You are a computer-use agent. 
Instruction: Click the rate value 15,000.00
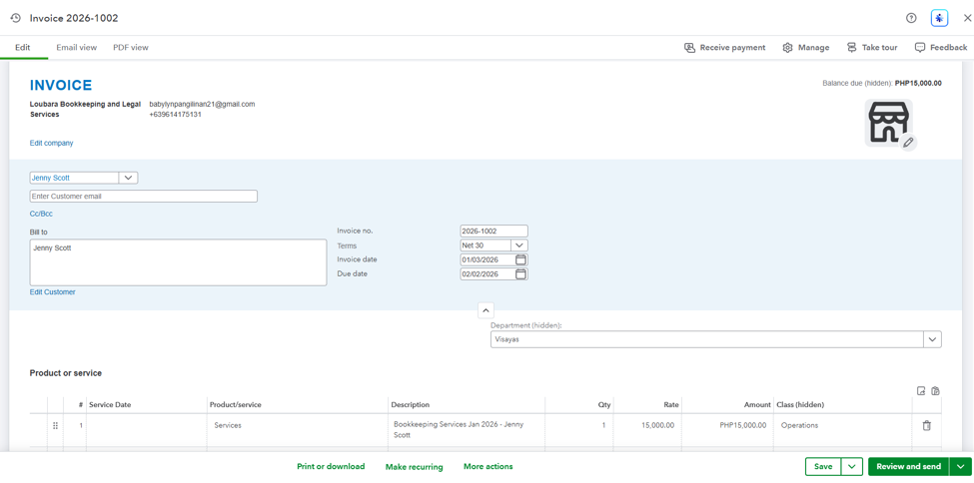point(657,426)
